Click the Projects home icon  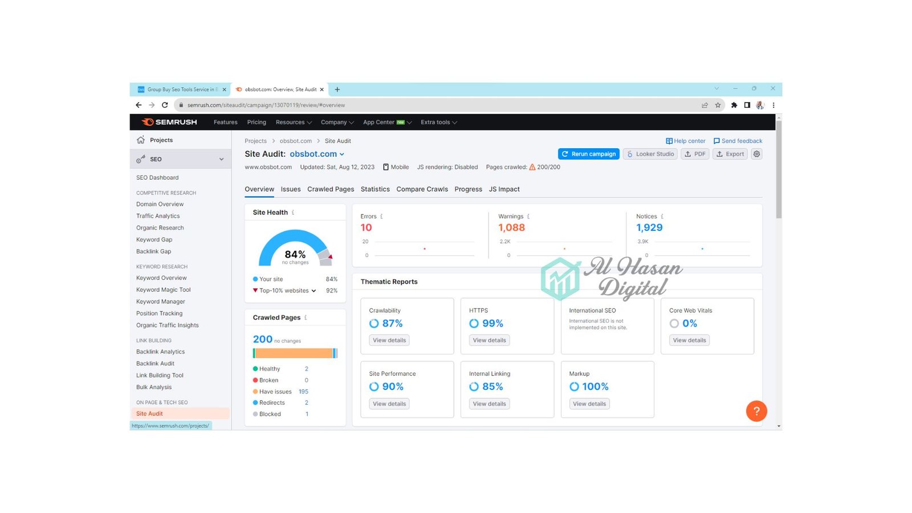(x=141, y=140)
